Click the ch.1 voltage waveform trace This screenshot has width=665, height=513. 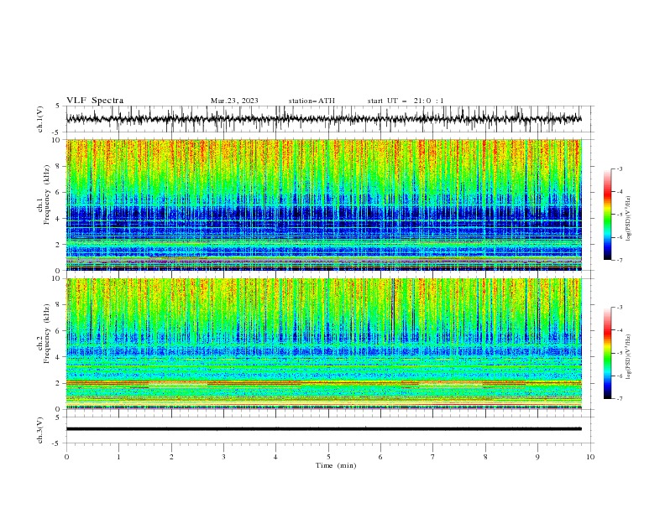point(323,119)
